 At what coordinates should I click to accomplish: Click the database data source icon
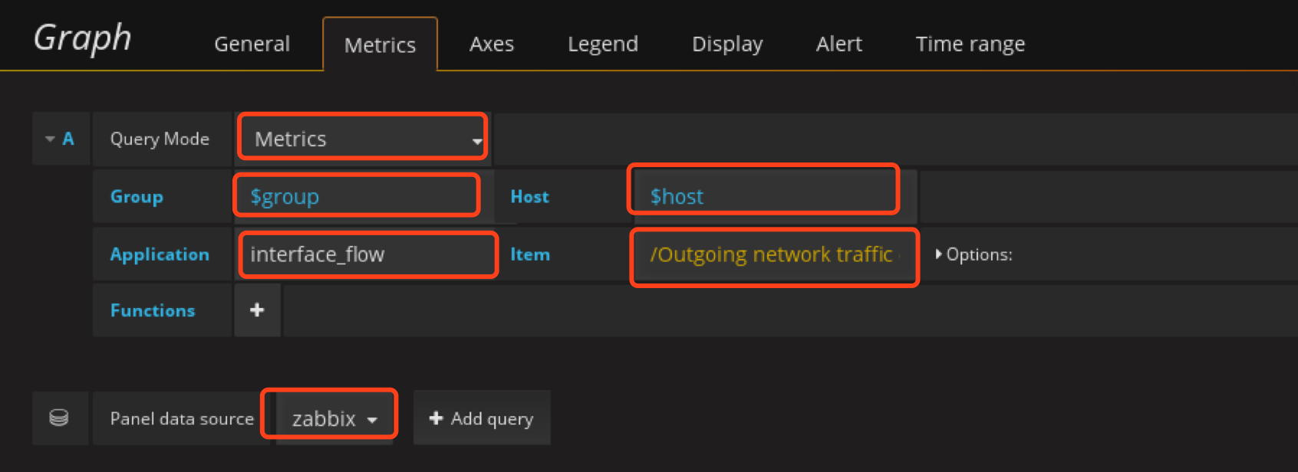59,418
